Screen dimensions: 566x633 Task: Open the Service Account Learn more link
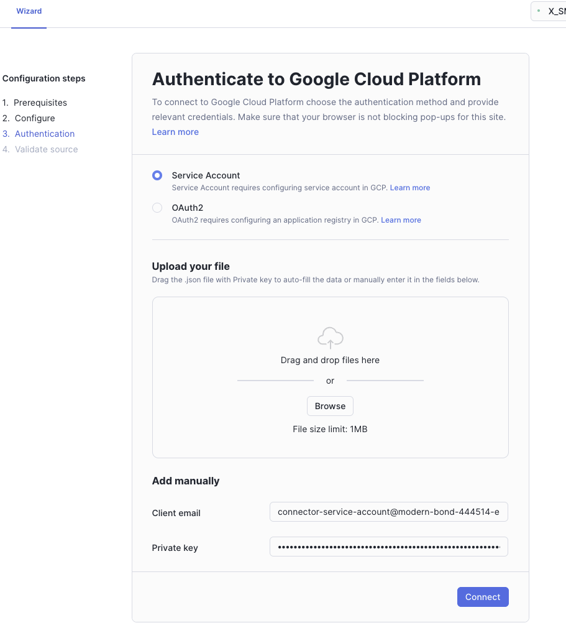(410, 188)
